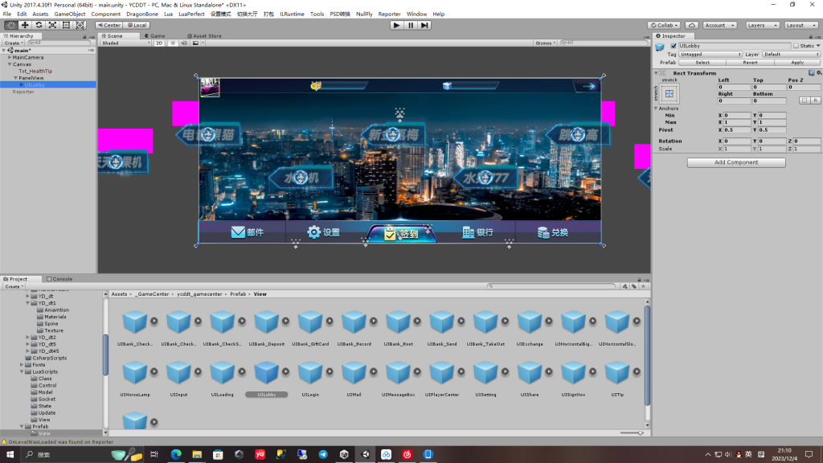
Task: Open the ILRuntime menu
Action: 292,14
